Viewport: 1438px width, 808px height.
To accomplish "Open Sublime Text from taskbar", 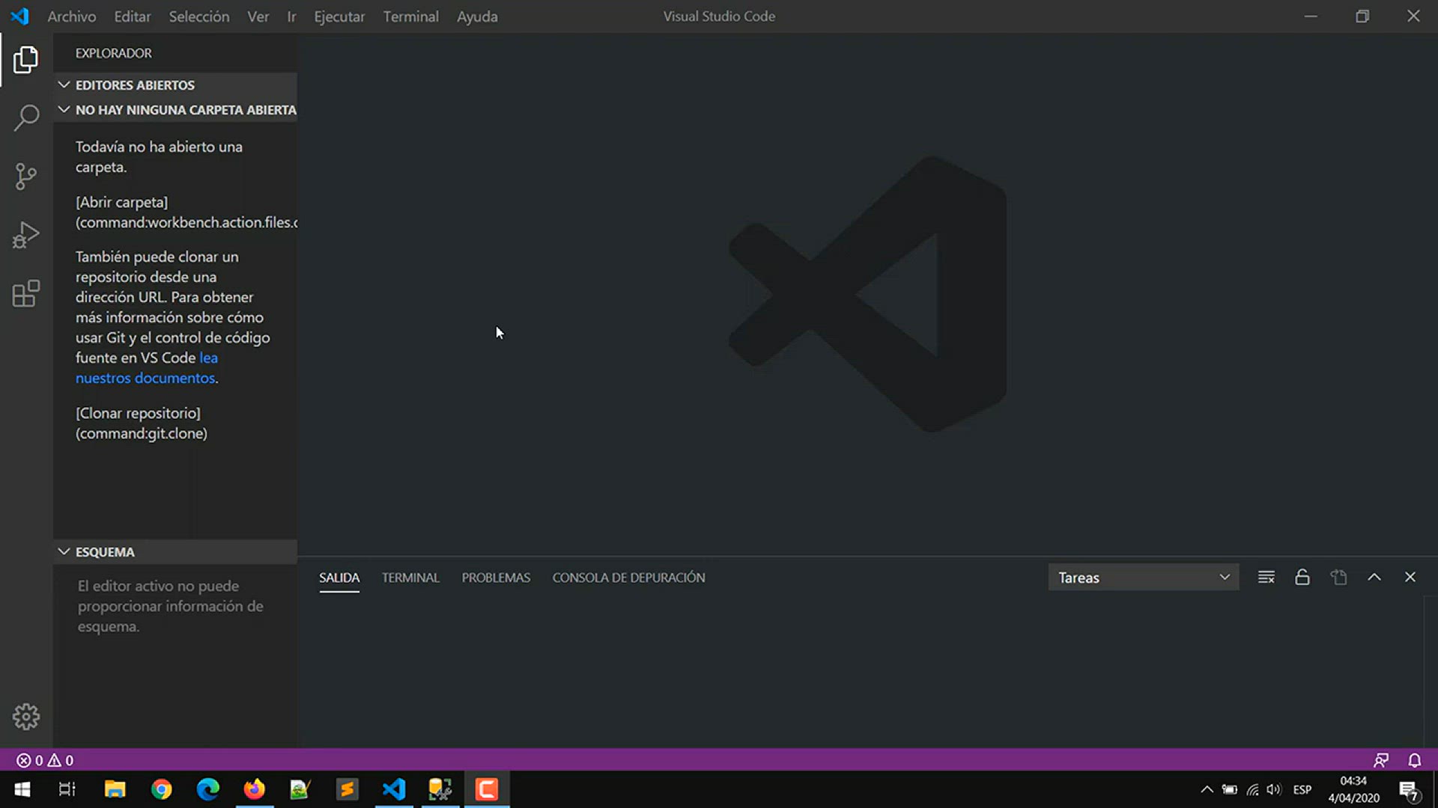I will click(x=347, y=789).
